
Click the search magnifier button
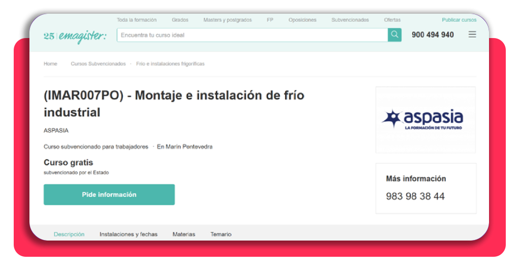[394, 35]
